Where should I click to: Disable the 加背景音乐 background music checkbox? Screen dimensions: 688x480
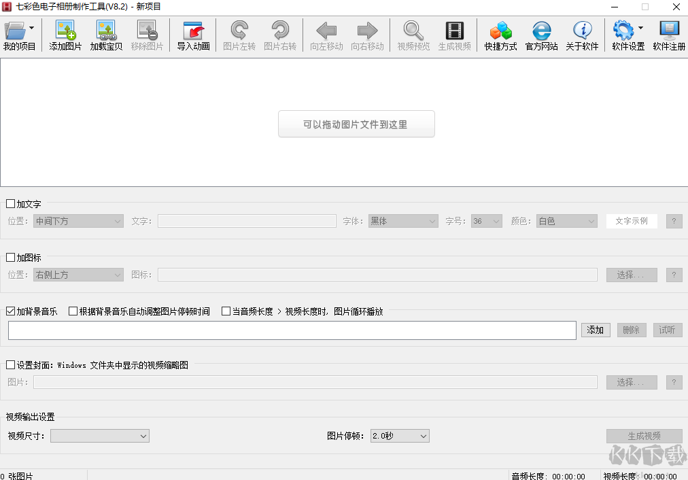click(x=10, y=311)
